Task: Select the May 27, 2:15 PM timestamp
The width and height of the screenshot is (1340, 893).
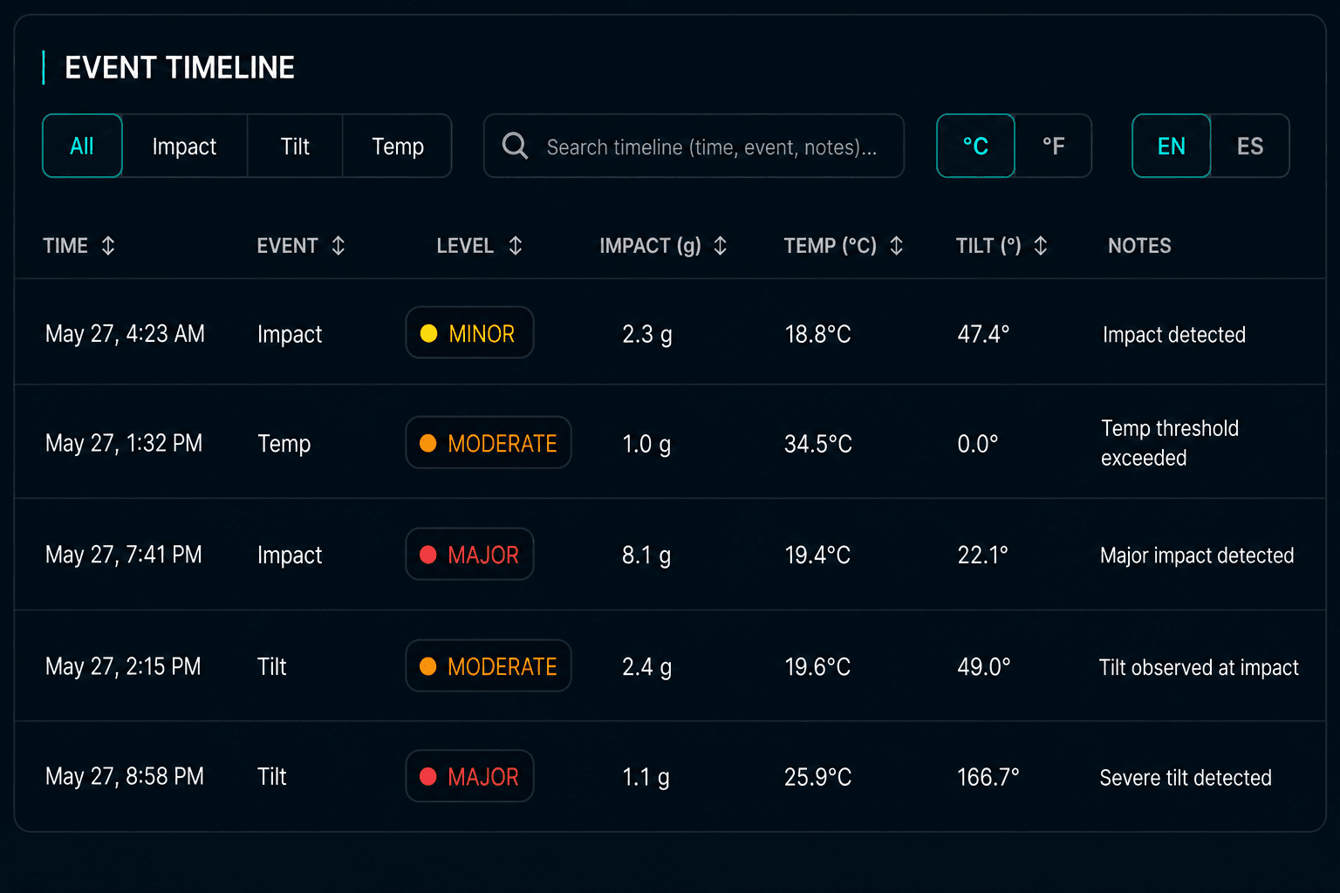Action: tap(123, 666)
